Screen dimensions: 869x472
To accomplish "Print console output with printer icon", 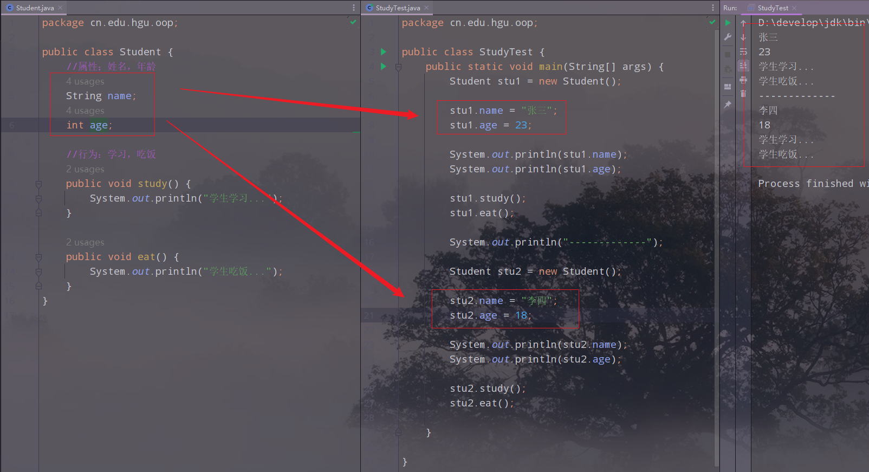I will (x=743, y=80).
